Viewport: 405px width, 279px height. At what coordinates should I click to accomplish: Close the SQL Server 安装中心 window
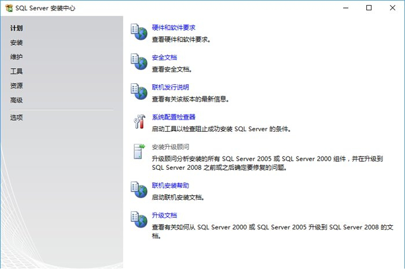tap(392, 8)
